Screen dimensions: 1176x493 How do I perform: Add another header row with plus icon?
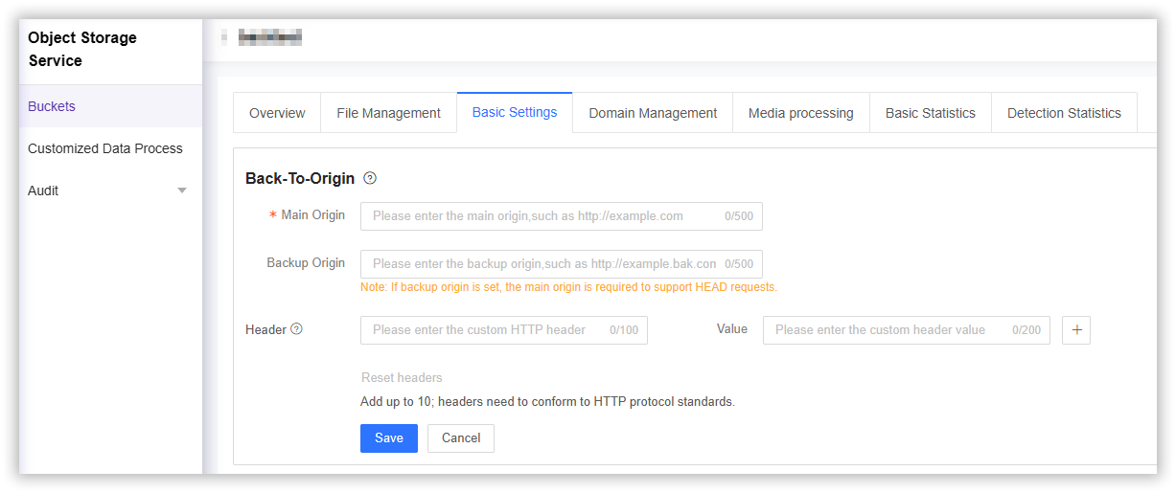pos(1076,330)
